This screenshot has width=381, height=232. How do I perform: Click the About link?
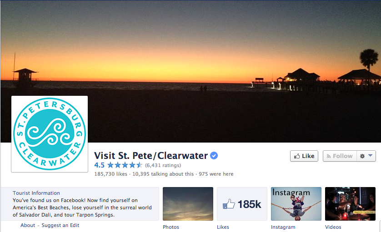point(28,225)
